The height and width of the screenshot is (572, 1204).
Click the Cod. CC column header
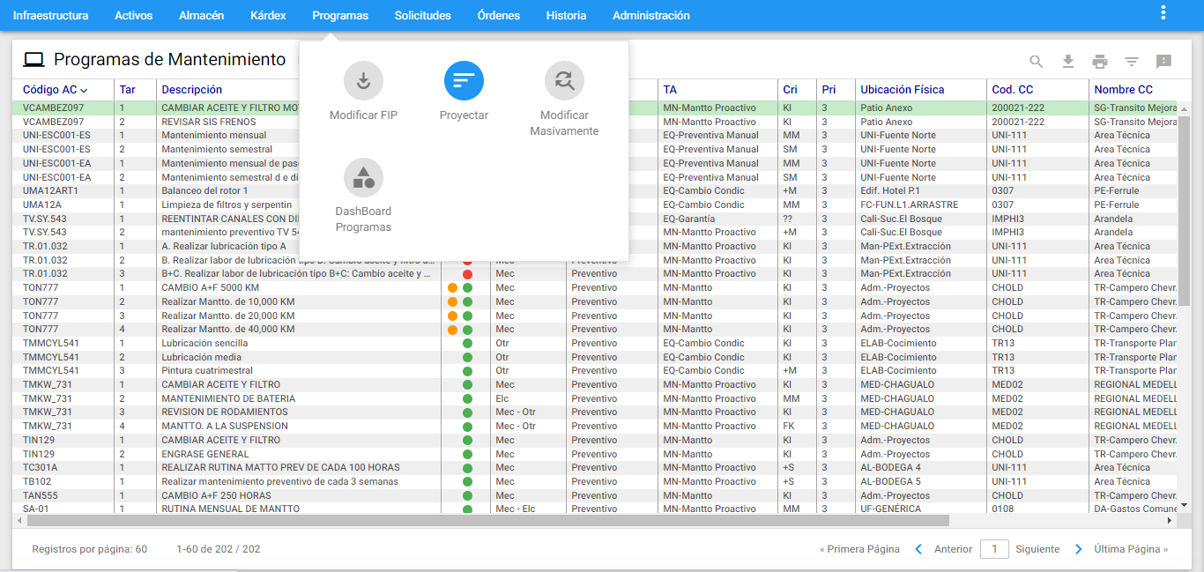point(1013,90)
